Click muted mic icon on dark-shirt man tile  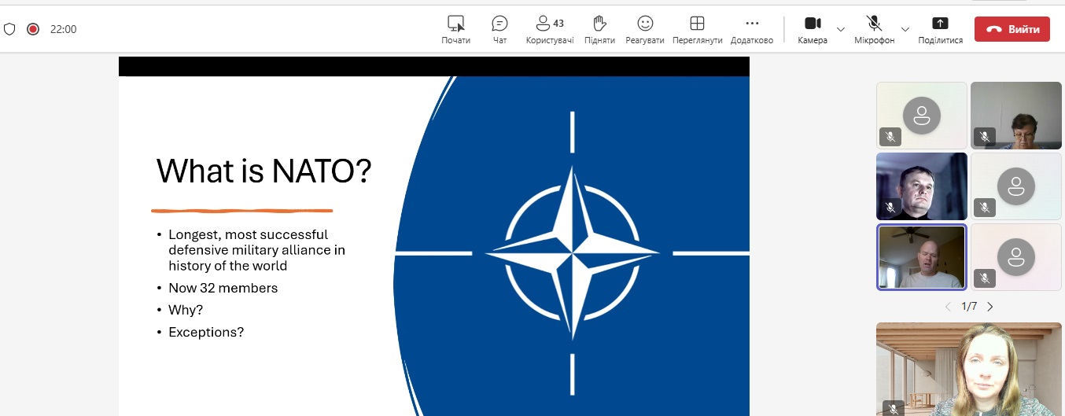tap(890, 208)
